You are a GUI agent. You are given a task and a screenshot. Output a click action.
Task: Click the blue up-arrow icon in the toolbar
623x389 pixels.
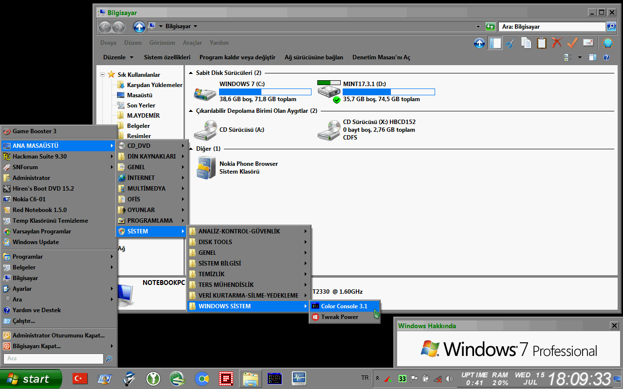tap(479, 43)
